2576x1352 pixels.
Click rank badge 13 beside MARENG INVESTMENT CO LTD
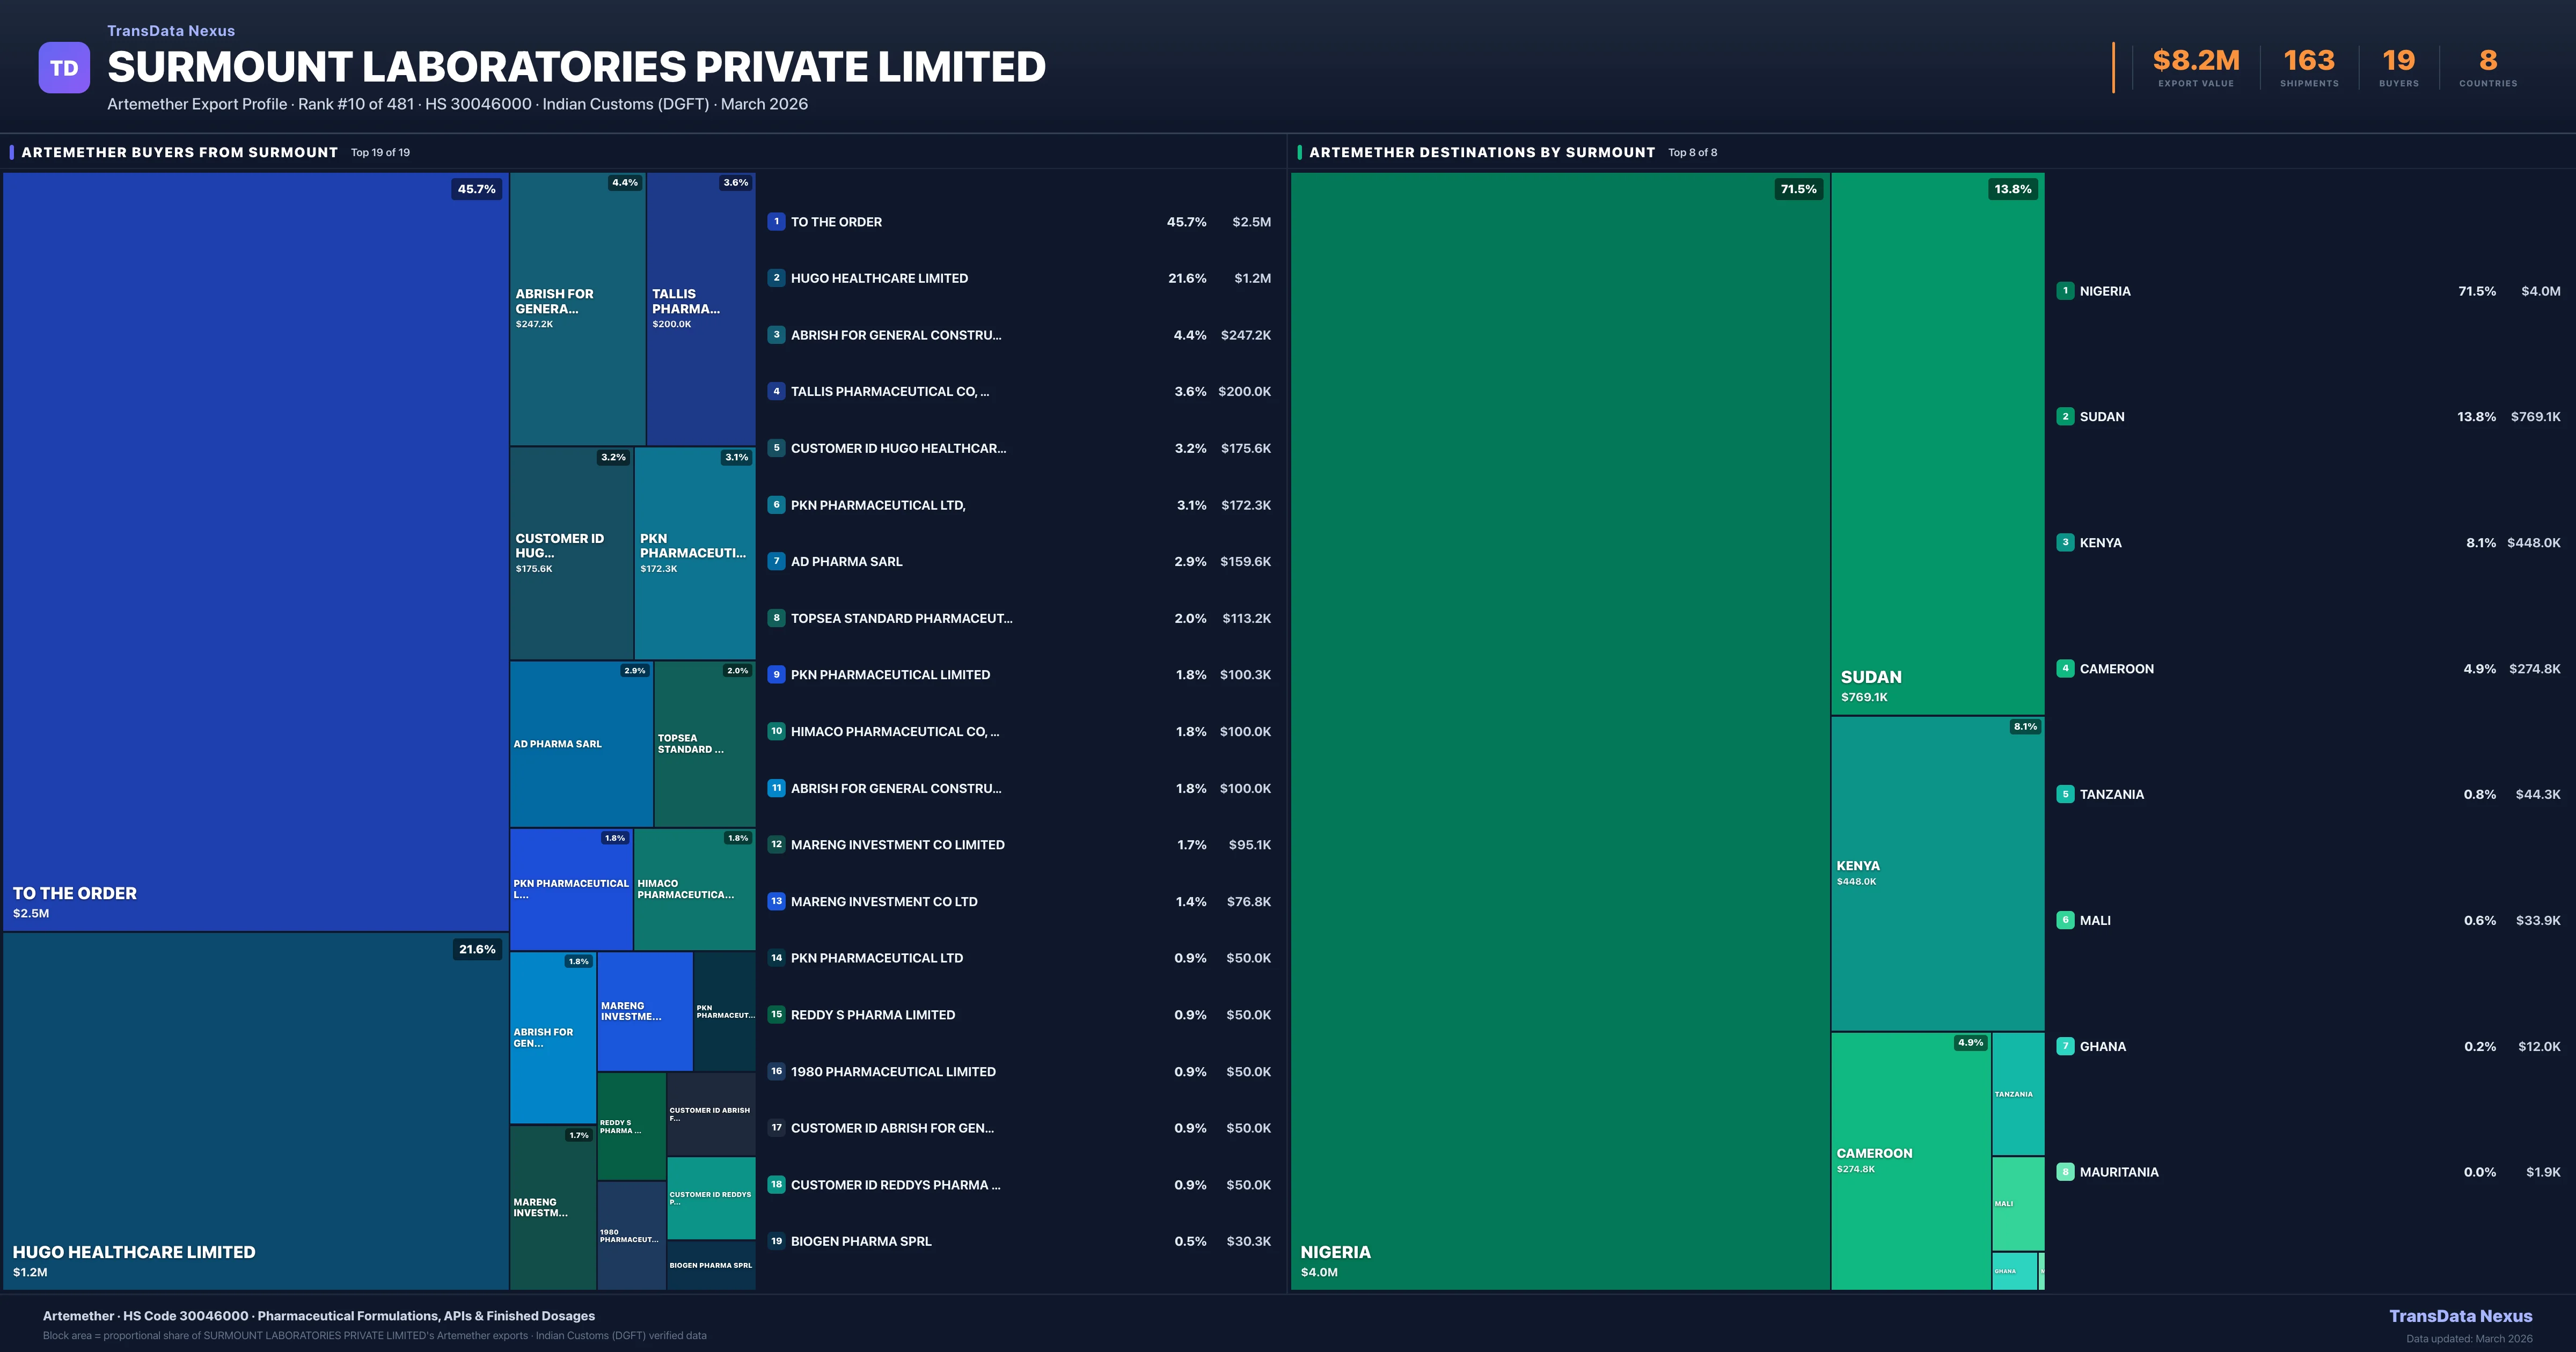point(776,901)
